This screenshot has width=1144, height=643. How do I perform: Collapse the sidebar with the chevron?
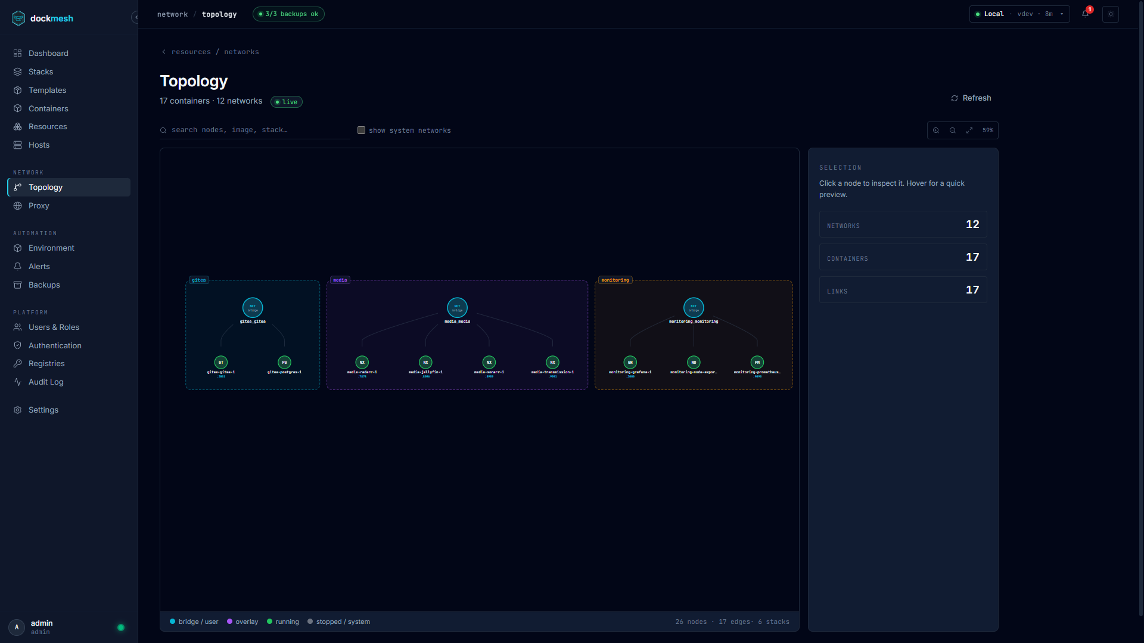tap(136, 17)
